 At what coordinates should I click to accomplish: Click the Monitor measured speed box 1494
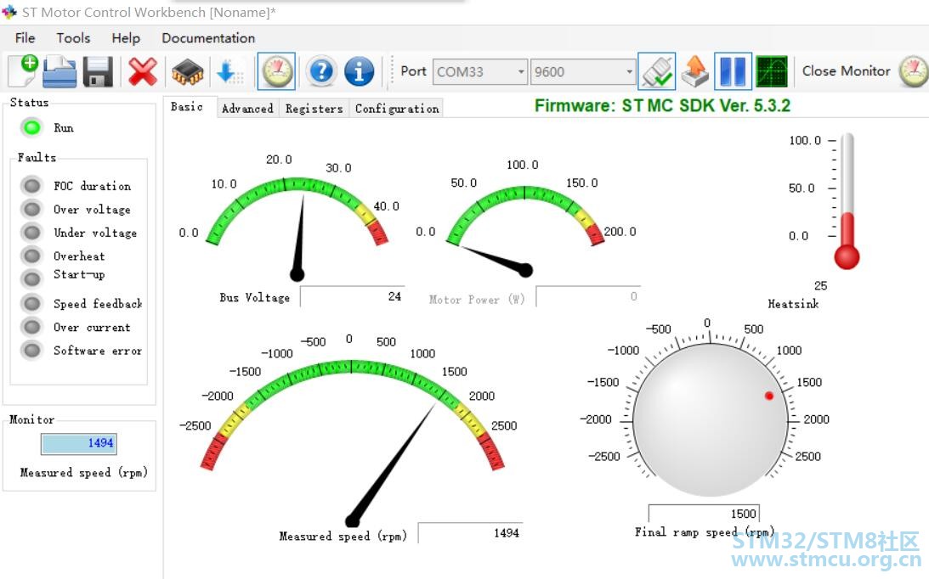(79, 443)
